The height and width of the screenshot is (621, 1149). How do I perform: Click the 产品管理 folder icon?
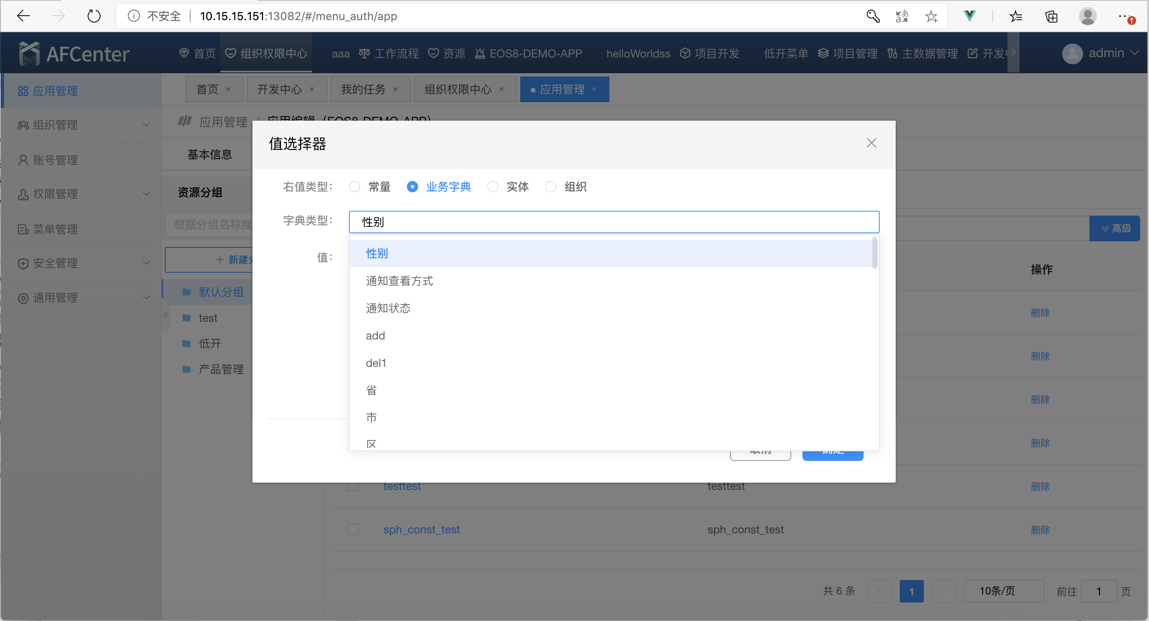click(x=187, y=369)
